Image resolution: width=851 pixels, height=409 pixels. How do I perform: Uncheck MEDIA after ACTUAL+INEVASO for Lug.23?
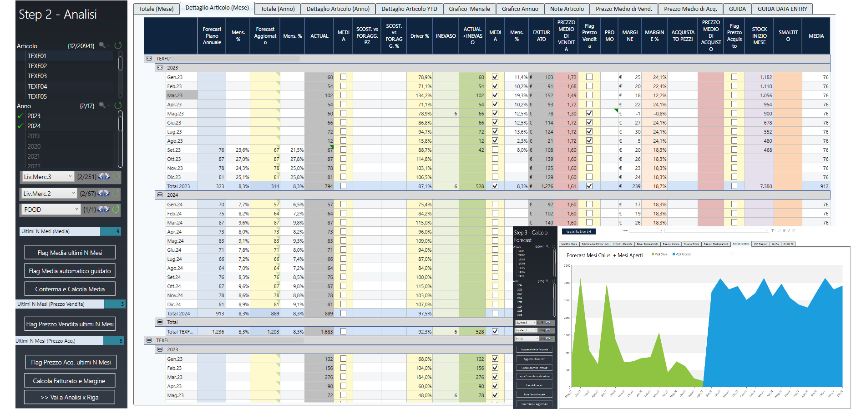tap(495, 131)
